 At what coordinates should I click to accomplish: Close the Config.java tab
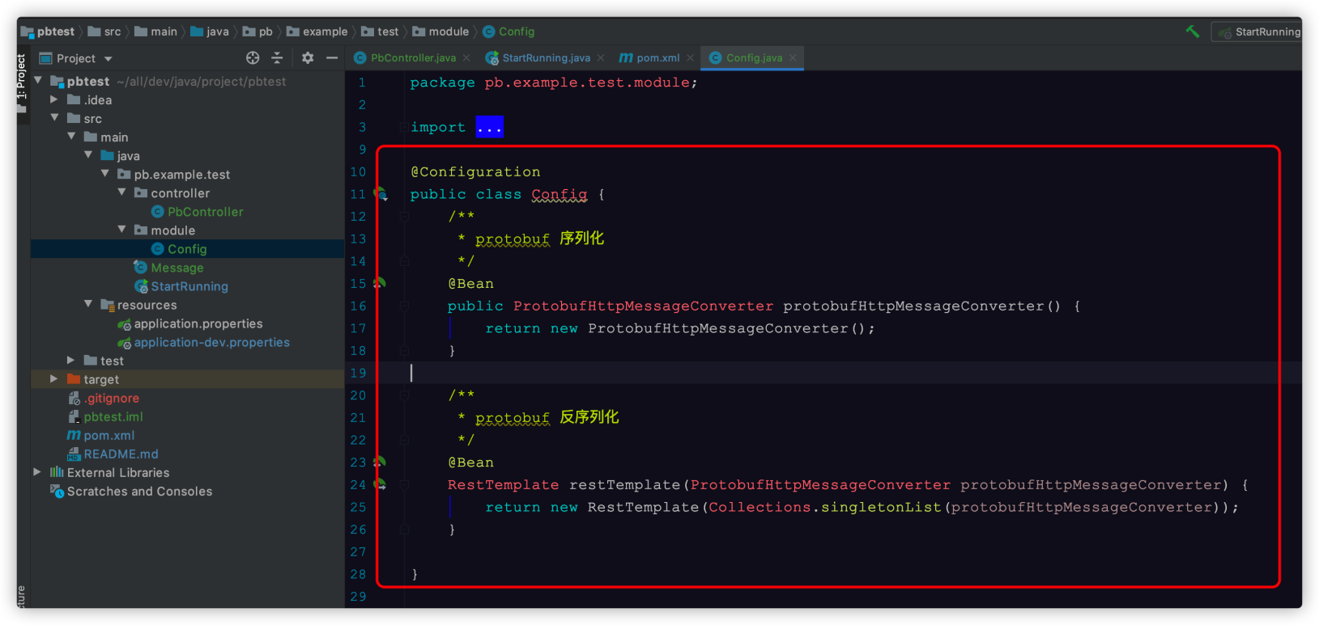793,57
